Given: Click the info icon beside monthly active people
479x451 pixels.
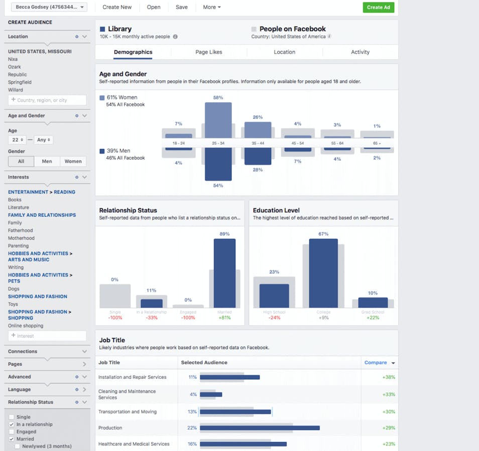Looking at the screenshot, I should (175, 37).
